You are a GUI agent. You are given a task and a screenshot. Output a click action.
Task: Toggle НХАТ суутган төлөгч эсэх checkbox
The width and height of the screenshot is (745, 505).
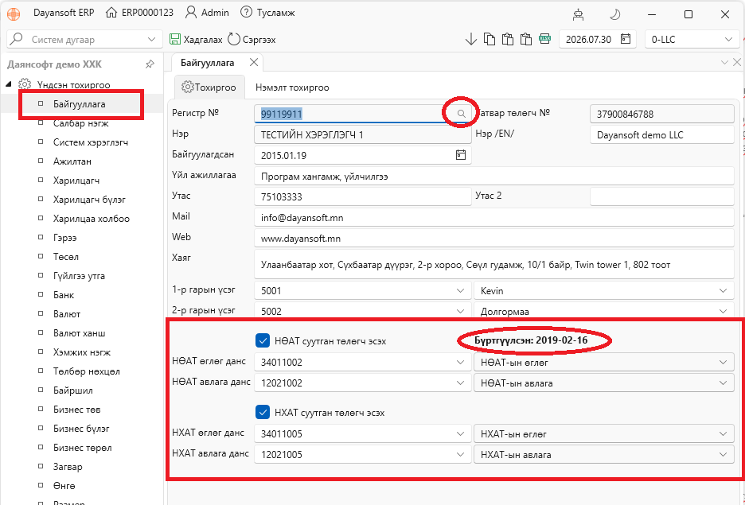click(x=263, y=412)
